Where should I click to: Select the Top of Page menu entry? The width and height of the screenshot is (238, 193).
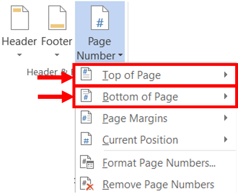155,75
